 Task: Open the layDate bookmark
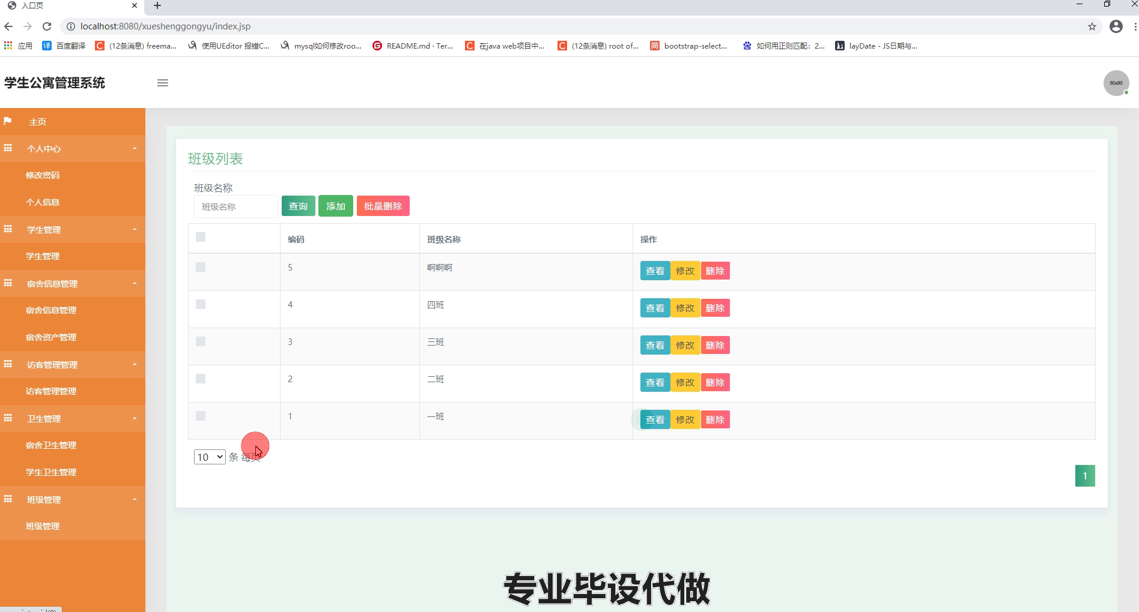(x=876, y=46)
